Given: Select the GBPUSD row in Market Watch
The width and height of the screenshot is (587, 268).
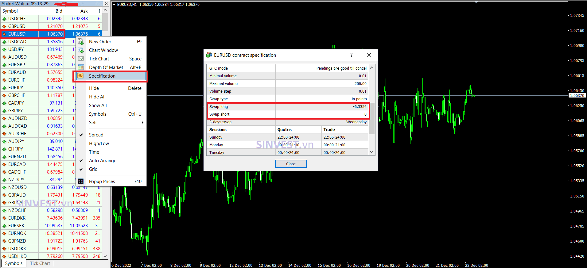Looking at the screenshot, I should tap(51, 26).
